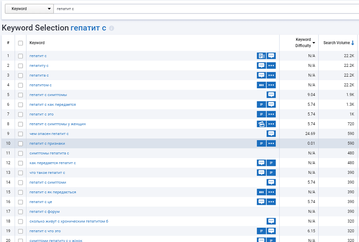Toggle the select-all checkbox in the table header
359x242 pixels.
coord(20,43)
